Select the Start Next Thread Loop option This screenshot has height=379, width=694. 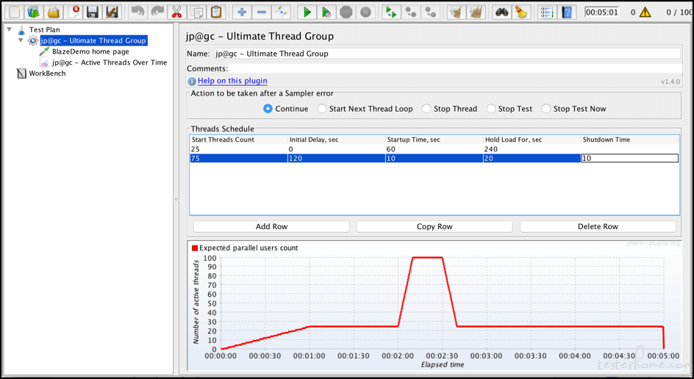point(322,109)
